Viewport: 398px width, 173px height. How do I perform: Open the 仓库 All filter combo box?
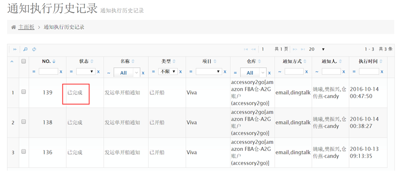(253, 73)
